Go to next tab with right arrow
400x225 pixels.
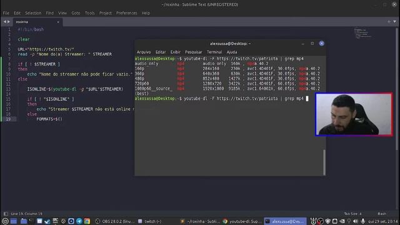(x=9, y=22)
